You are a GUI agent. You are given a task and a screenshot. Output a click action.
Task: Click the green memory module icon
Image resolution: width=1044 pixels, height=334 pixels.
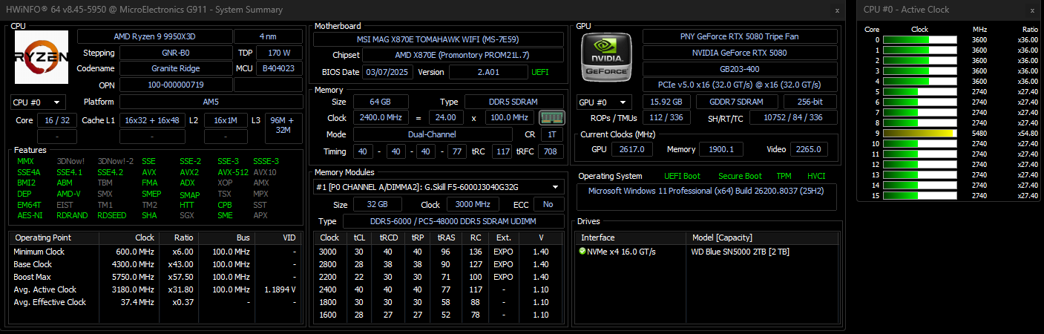pos(551,118)
